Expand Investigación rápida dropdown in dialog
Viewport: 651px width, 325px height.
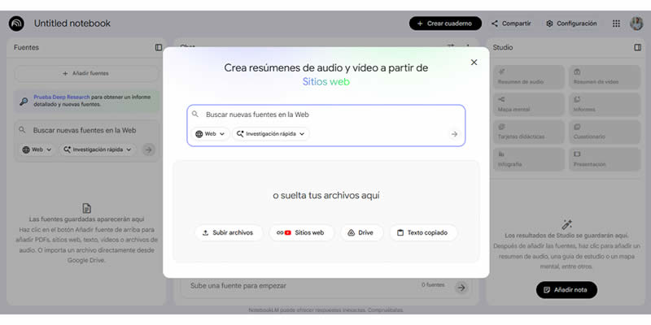[272, 134]
